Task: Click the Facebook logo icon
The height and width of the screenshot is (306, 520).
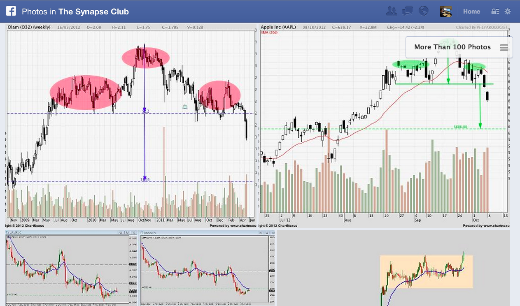Action: coord(11,12)
